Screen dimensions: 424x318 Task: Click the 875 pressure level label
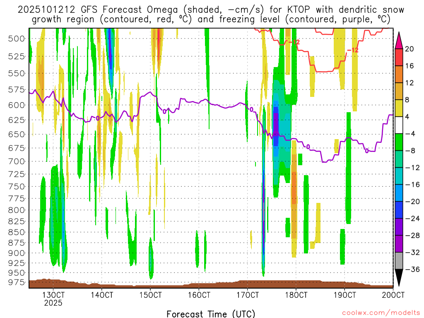17,243
